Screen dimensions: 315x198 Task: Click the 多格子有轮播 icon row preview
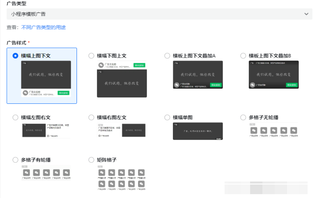click(46, 173)
